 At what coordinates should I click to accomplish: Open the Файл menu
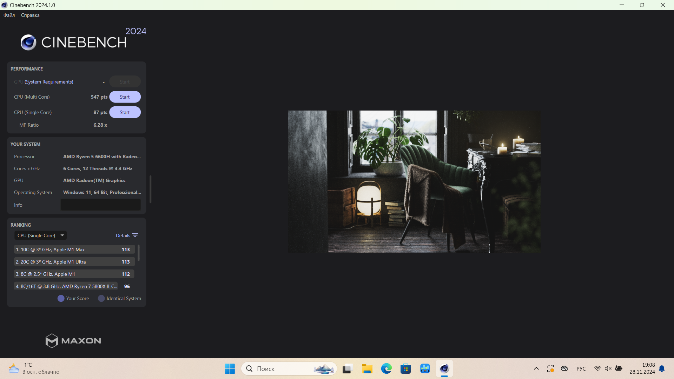[x=9, y=15]
